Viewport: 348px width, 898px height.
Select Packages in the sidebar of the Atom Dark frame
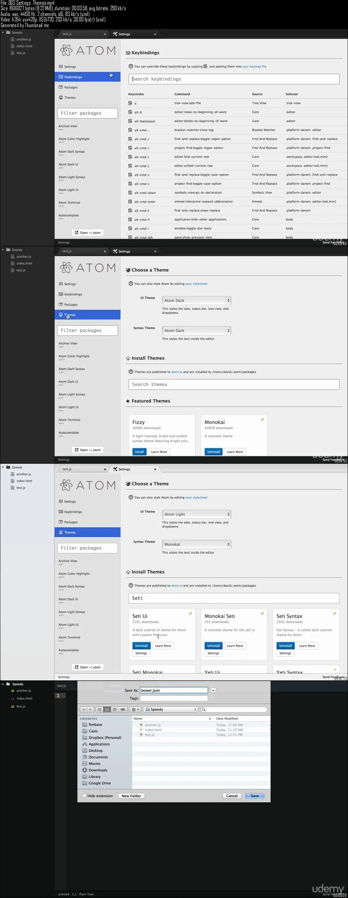pyautogui.click(x=87, y=304)
